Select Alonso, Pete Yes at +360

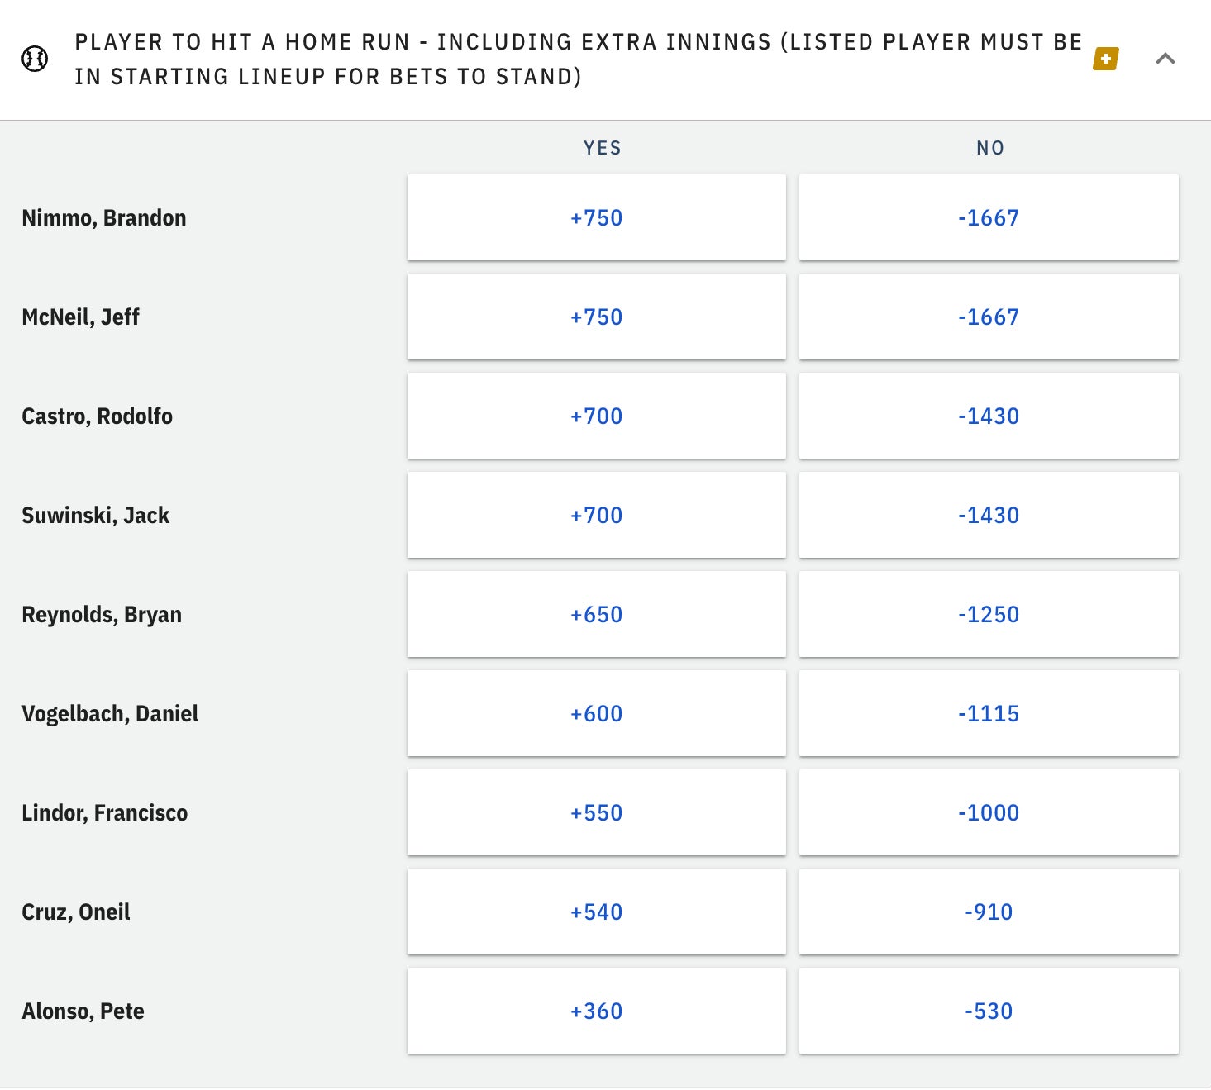(596, 1011)
